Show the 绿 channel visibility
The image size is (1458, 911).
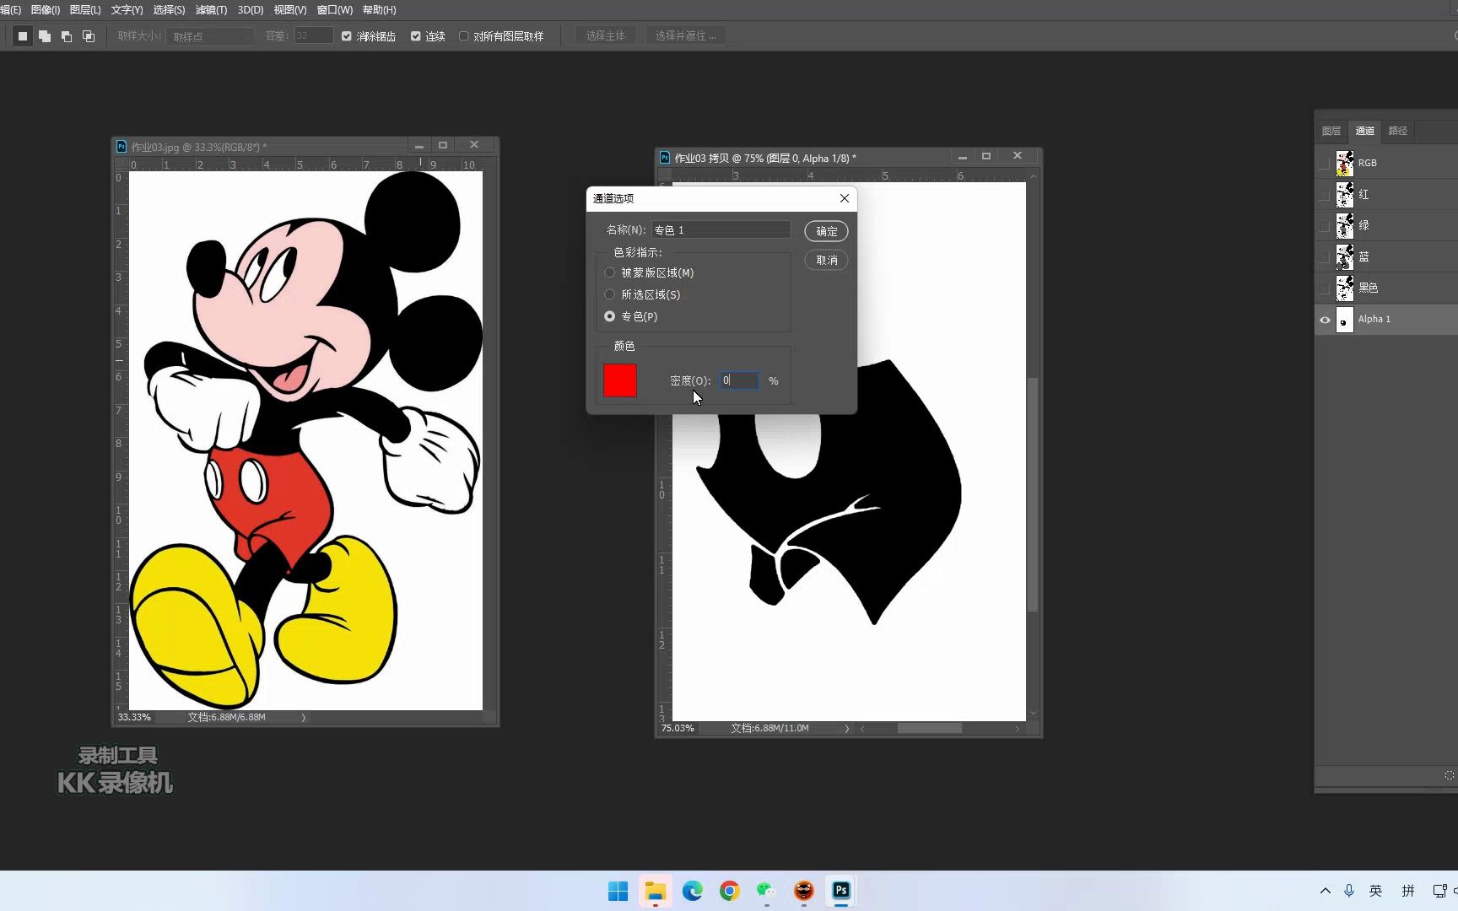1325,225
